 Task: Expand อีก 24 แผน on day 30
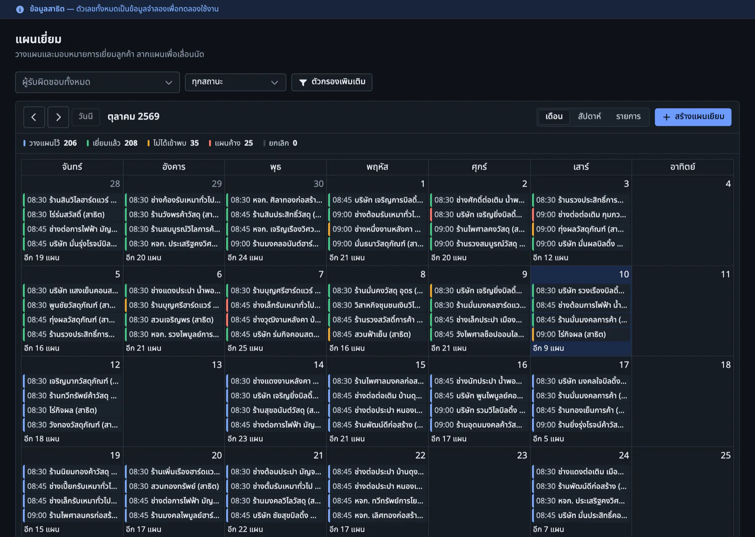(245, 258)
